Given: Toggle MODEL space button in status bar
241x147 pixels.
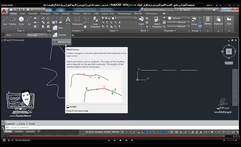Looking at the screenshot, I should (116, 132).
